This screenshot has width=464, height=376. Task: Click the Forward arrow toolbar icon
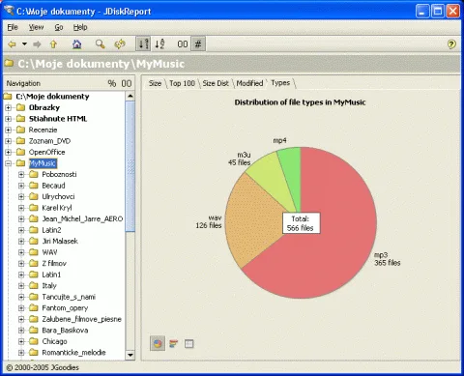37,44
